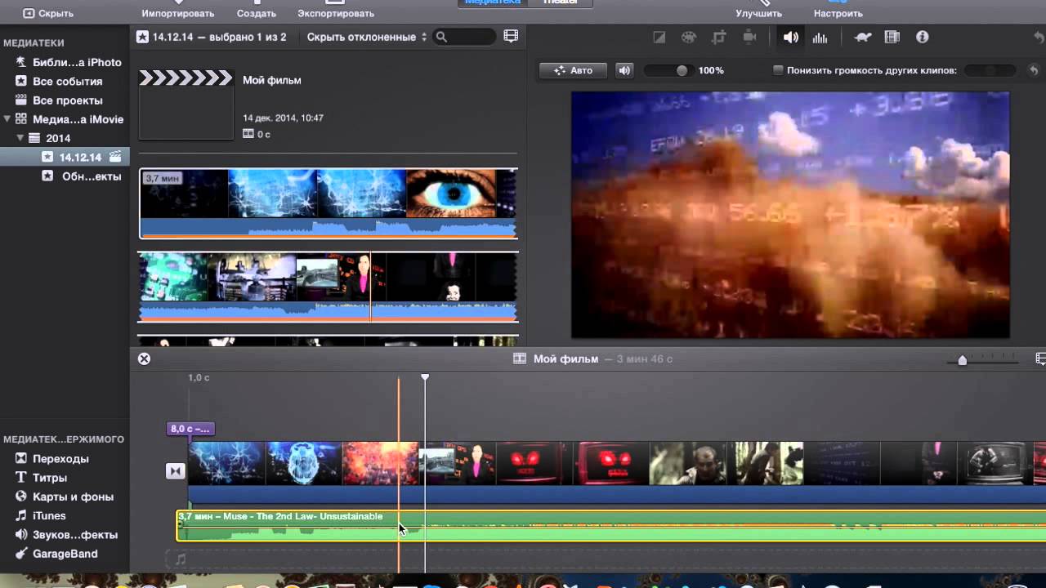Select the volume speaker adjustment icon
This screenshot has width=1046, height=588.
[790, 38]
